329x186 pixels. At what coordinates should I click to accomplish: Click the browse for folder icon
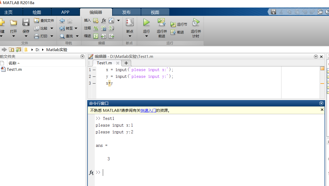click(18, 50)
